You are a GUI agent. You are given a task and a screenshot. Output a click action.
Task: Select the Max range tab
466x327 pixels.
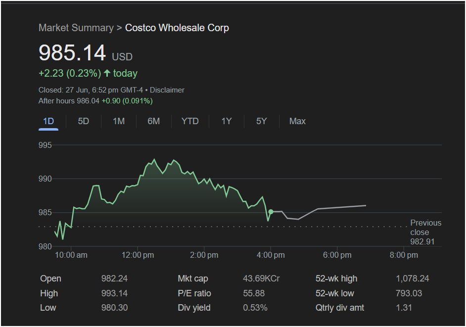click(297, 121)
